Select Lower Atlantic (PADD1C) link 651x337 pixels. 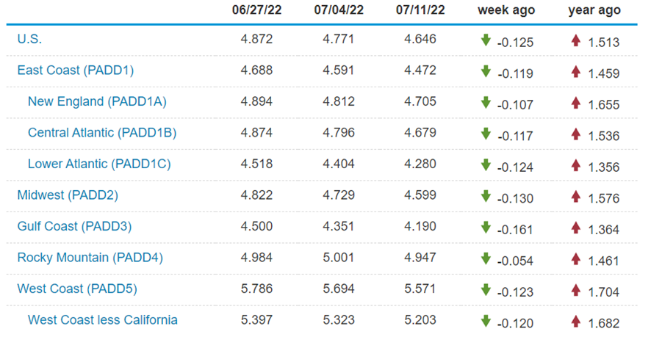coord(99,164)
